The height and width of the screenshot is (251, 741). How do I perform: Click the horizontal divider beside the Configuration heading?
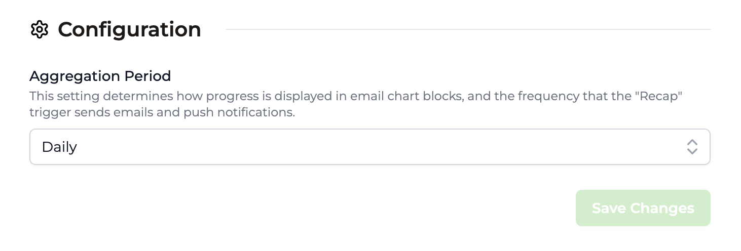(x=468, y=29)
